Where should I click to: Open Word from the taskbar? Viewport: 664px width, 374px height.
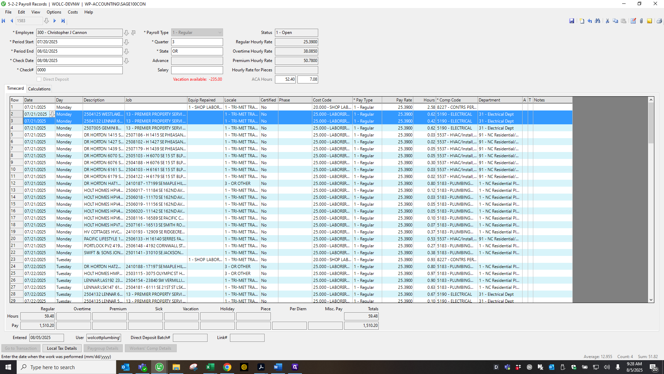click(x=278, y=367)
